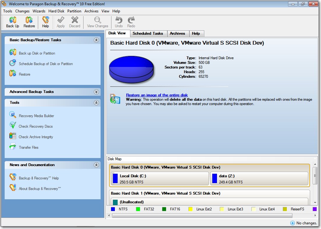Launch Transfer Files from Tools panel

13,147
